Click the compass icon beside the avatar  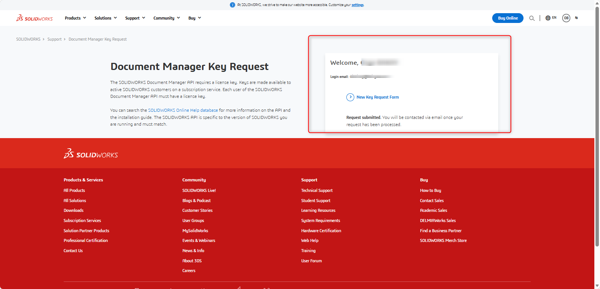(576, 18)
